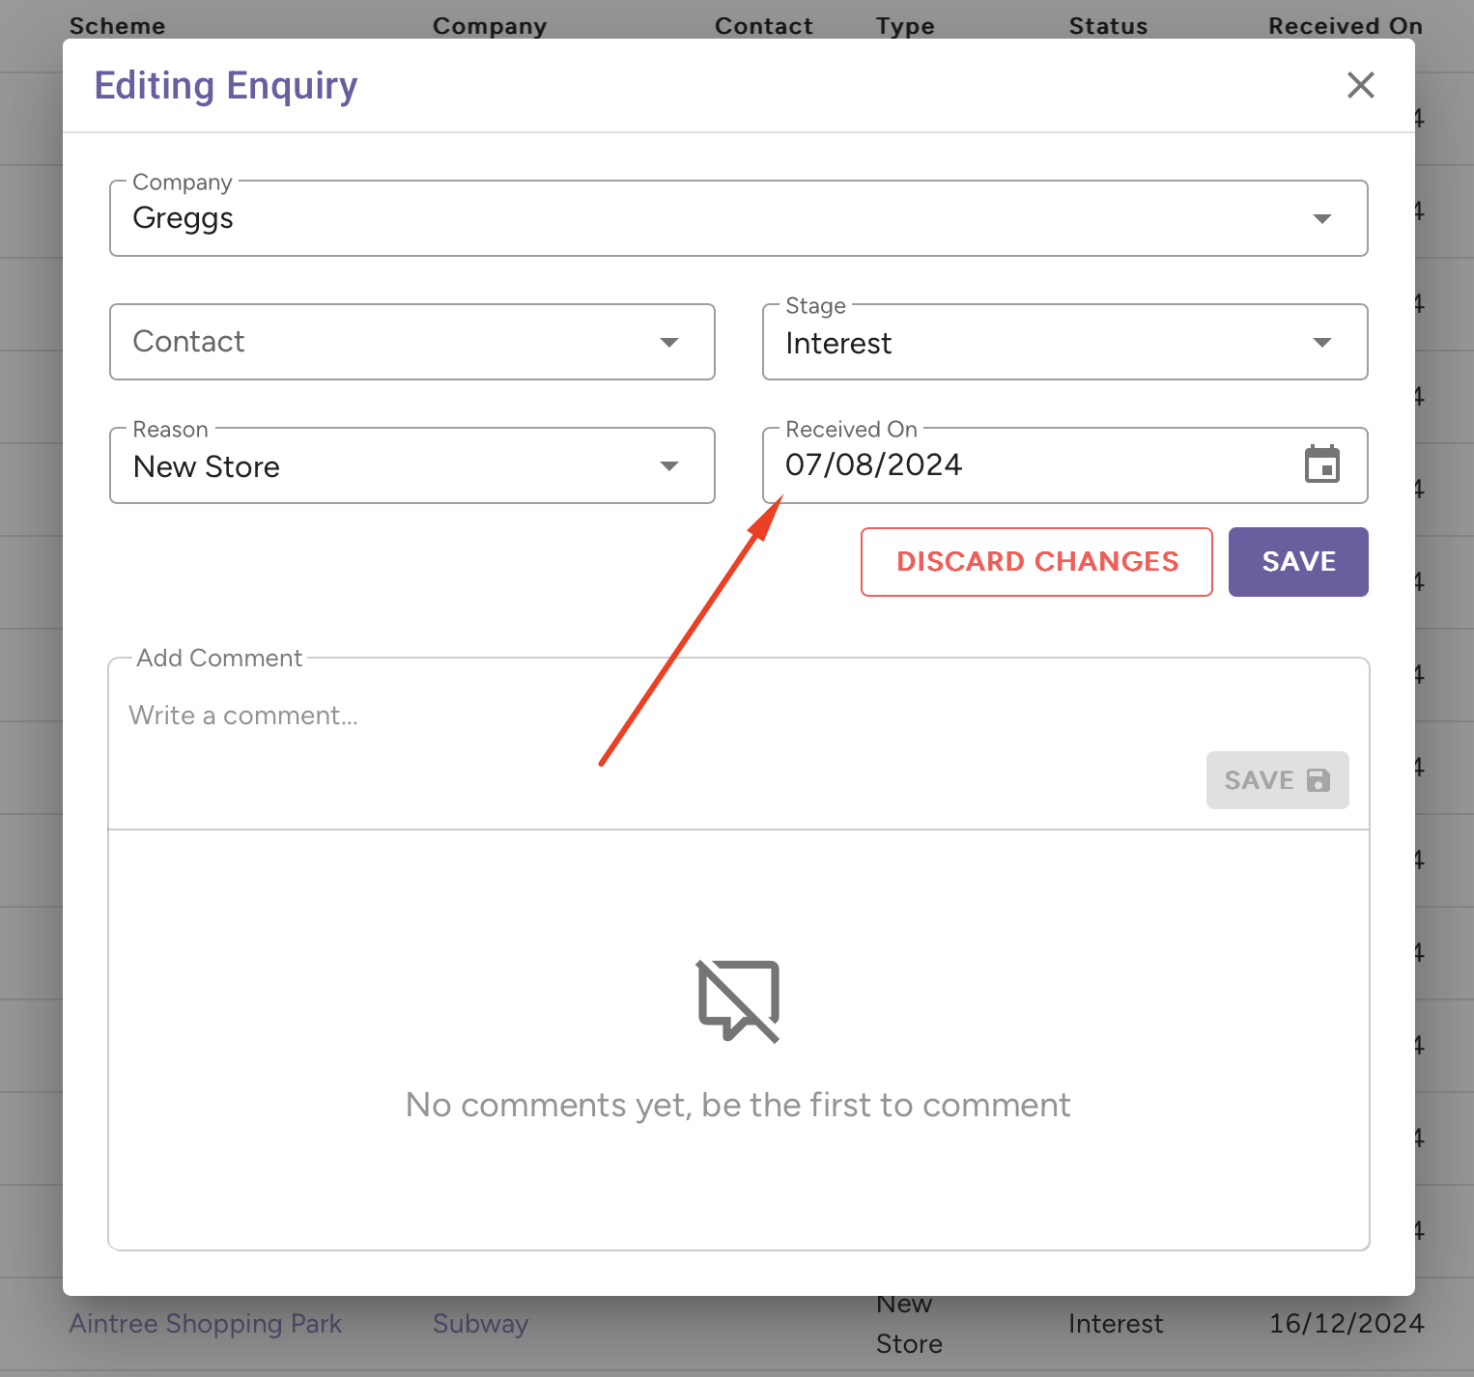1474x1377 pixels.
Task: Click Discard Changes button
Action: click(1036, 561)
